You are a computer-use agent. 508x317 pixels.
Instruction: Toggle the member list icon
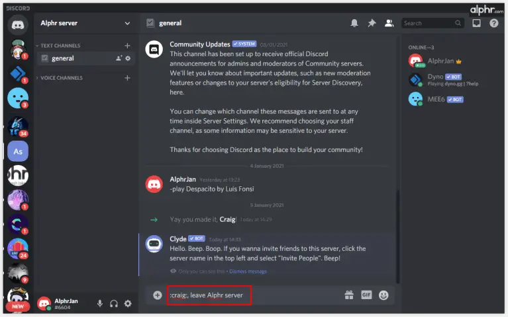[x=389, y=23]
